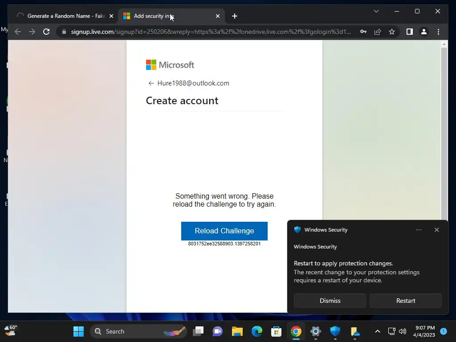Reload the page with the refresh icon
The height and width of the screenshot is (342, 456).
(46, 32)
